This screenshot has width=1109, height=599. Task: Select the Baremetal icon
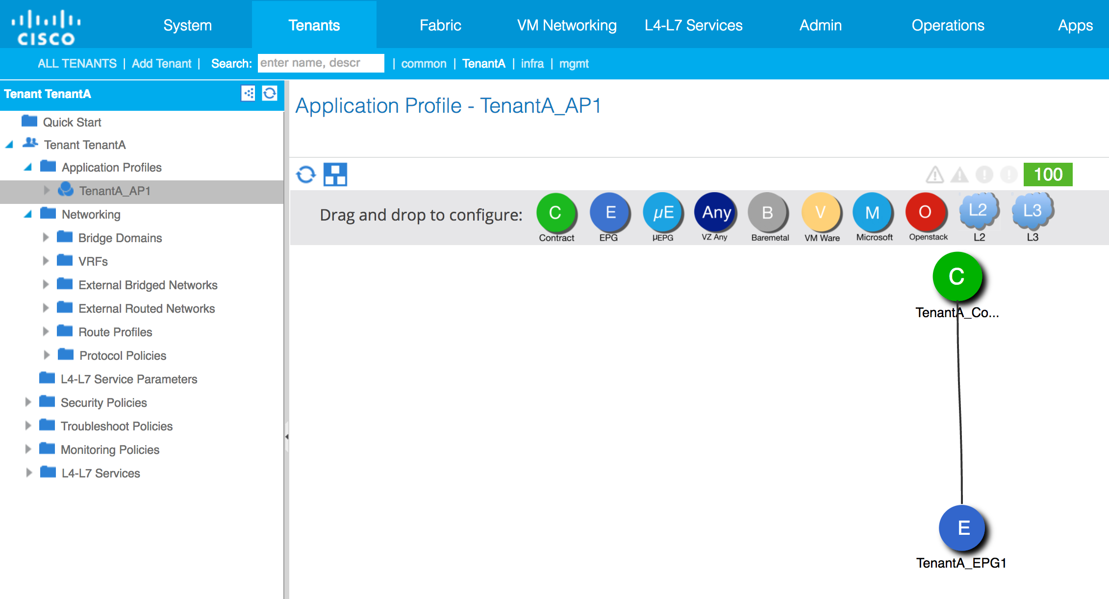(768, 213)
